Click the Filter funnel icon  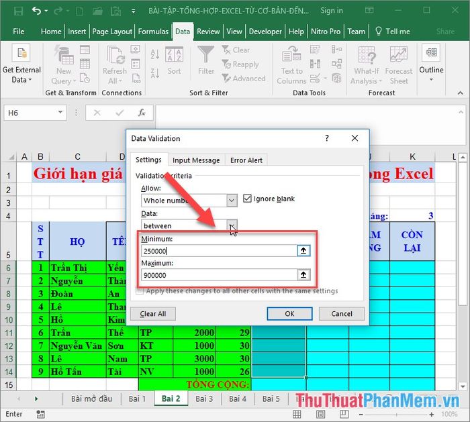pyautogui.click(x=206, y=54)
